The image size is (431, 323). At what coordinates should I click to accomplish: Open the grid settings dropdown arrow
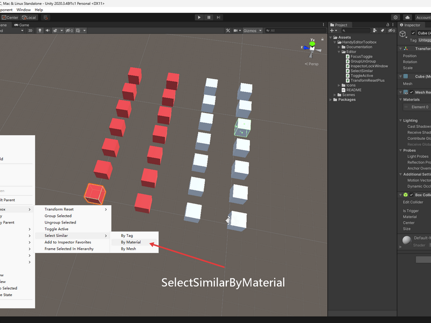coord(85,31)
